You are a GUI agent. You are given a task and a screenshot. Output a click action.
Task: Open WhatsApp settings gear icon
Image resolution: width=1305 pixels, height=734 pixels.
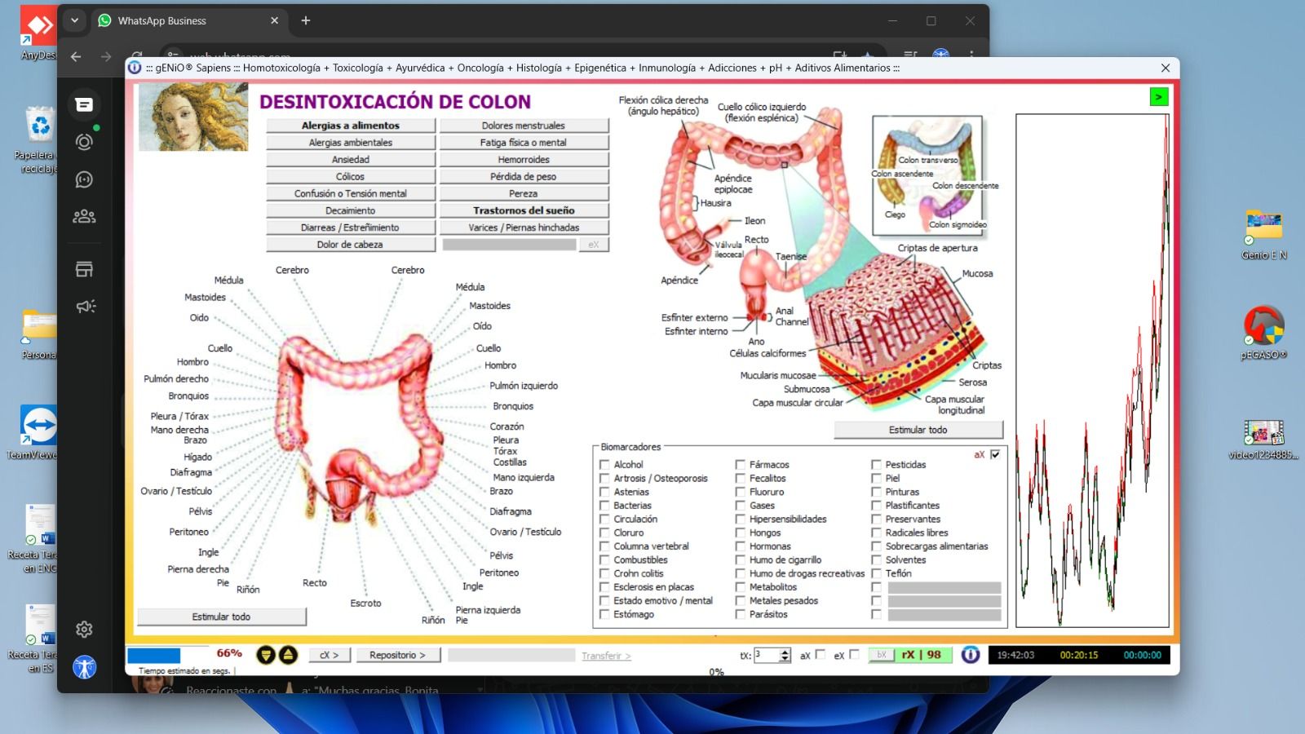click(84, 630)
